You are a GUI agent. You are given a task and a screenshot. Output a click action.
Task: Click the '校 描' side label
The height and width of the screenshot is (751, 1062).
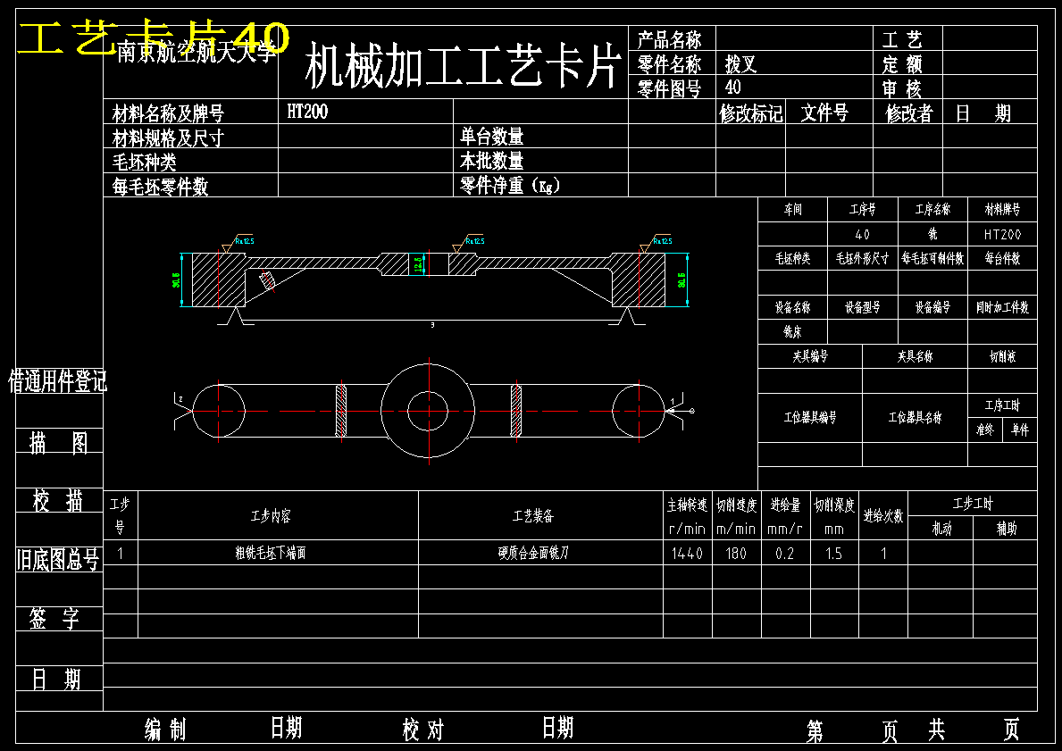(58, 501)
